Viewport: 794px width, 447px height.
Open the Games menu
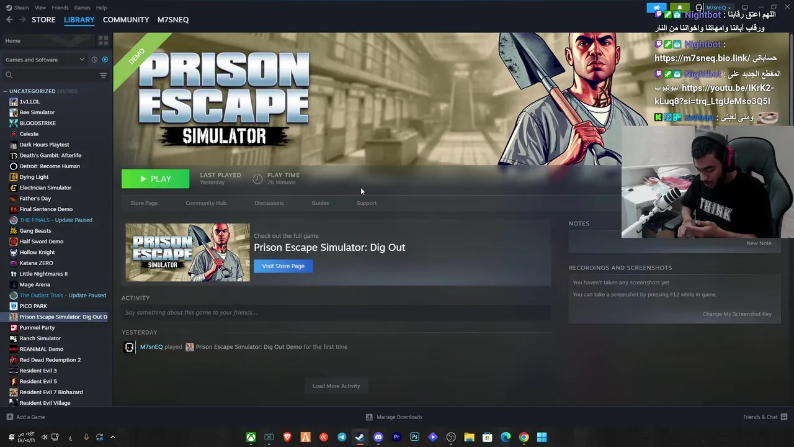(82, 7)
